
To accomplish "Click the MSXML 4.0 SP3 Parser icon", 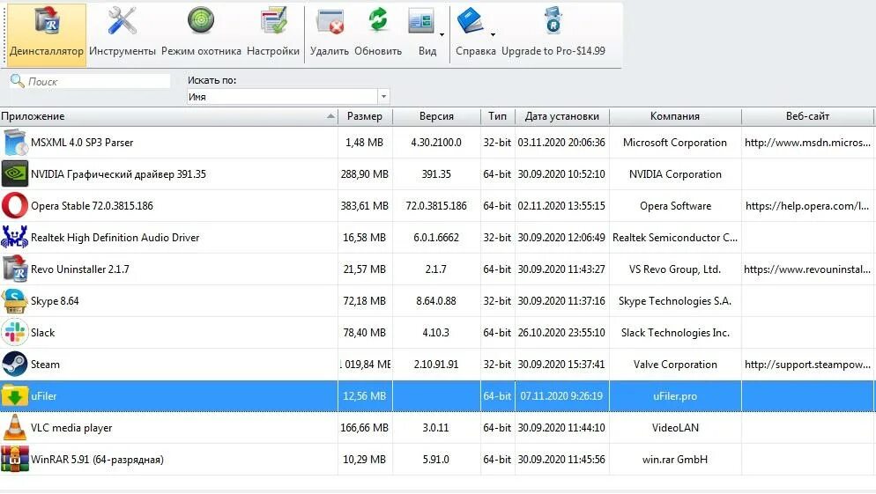I will point(15,143).
